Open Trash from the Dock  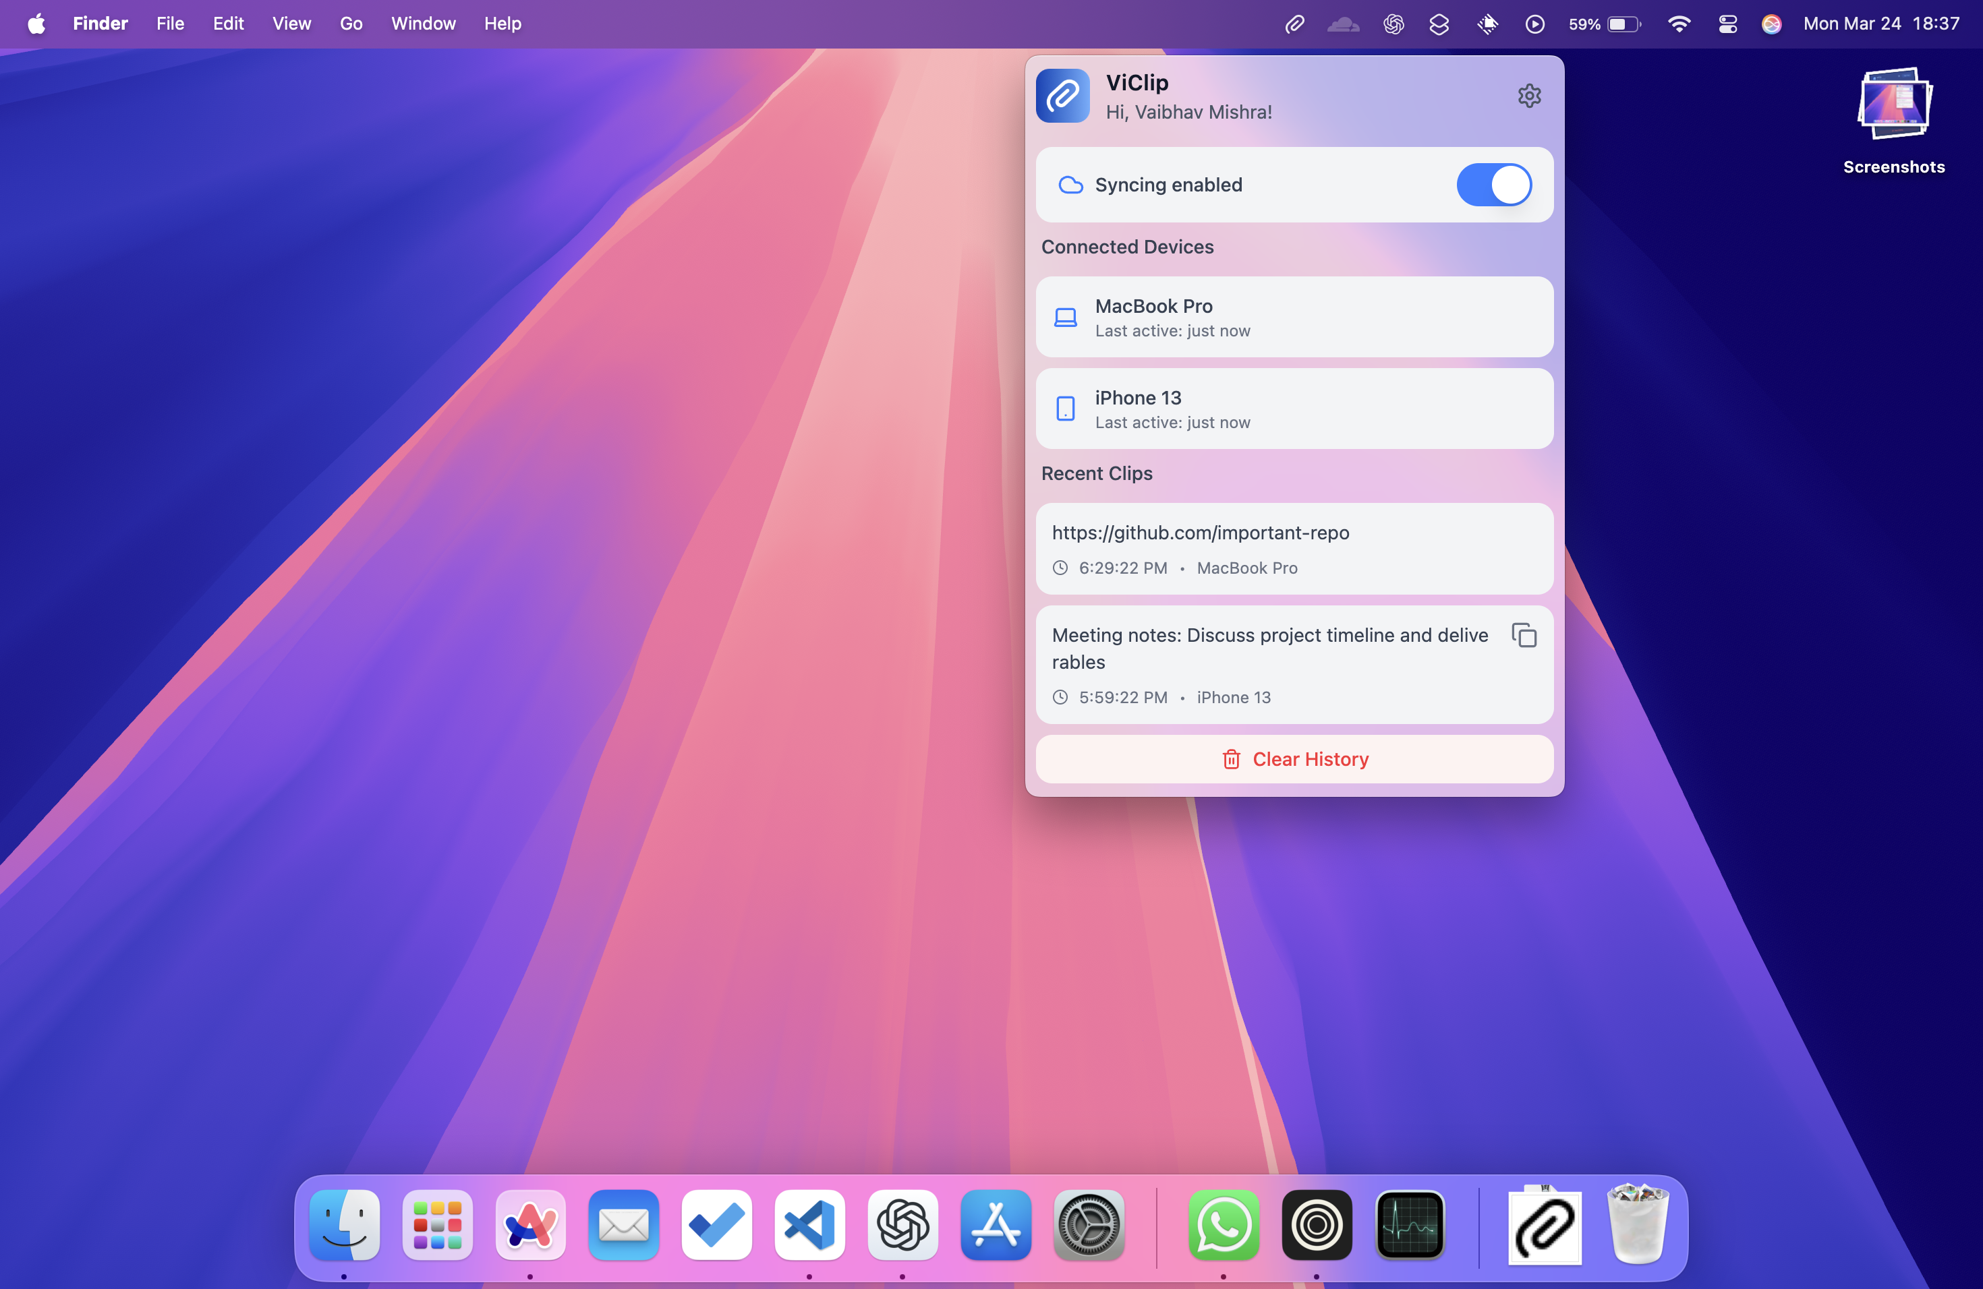[x=1637, y=1223]
